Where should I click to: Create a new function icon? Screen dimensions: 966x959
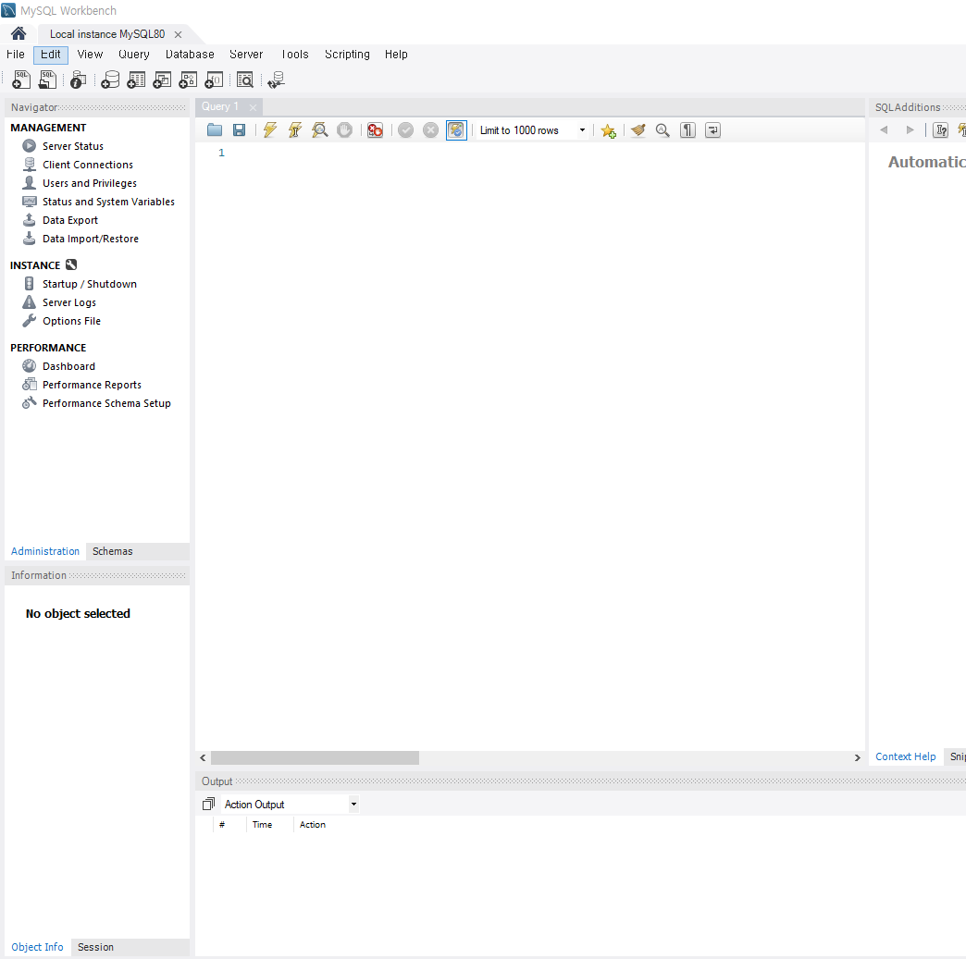coord(214,80)
